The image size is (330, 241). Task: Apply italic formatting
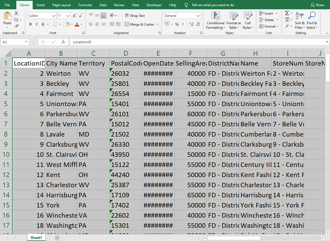[37, 24]
